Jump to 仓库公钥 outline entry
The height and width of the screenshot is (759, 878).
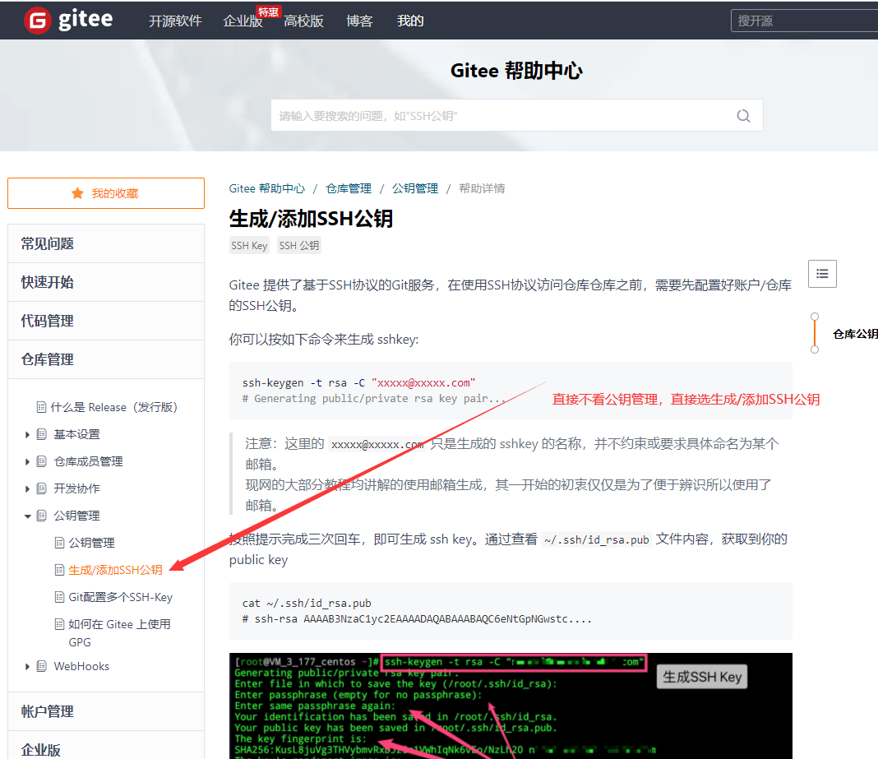pyautogui.click(x=855, y=335)
